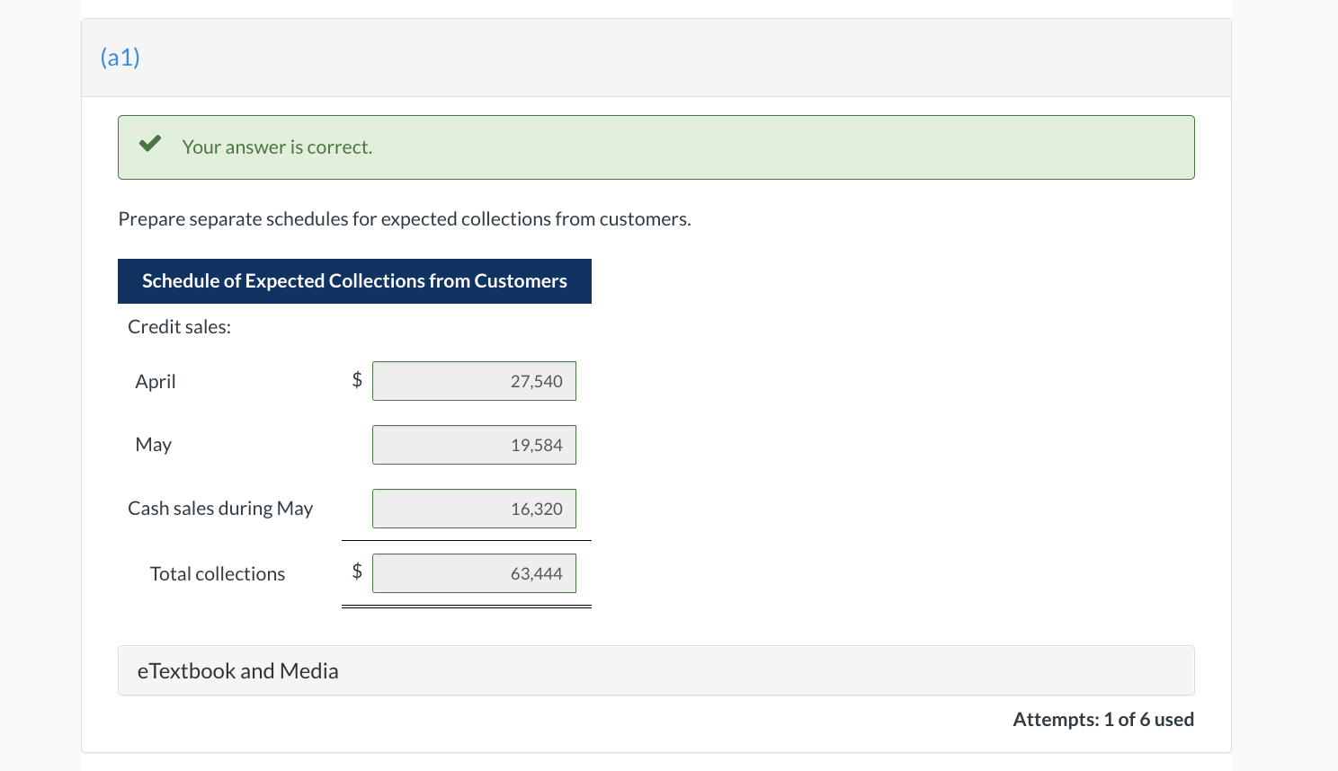Click the 'Credit sales:' label
This screenshot has width=1338, height=771.
click(x=179, y=327)
